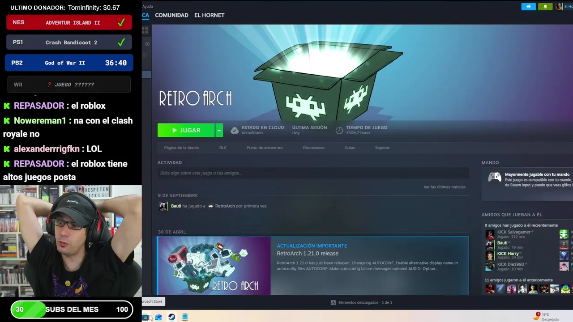Open the Notepad taskbar icon
Viewport: 573px width, 322px height.
click(184, 317)
